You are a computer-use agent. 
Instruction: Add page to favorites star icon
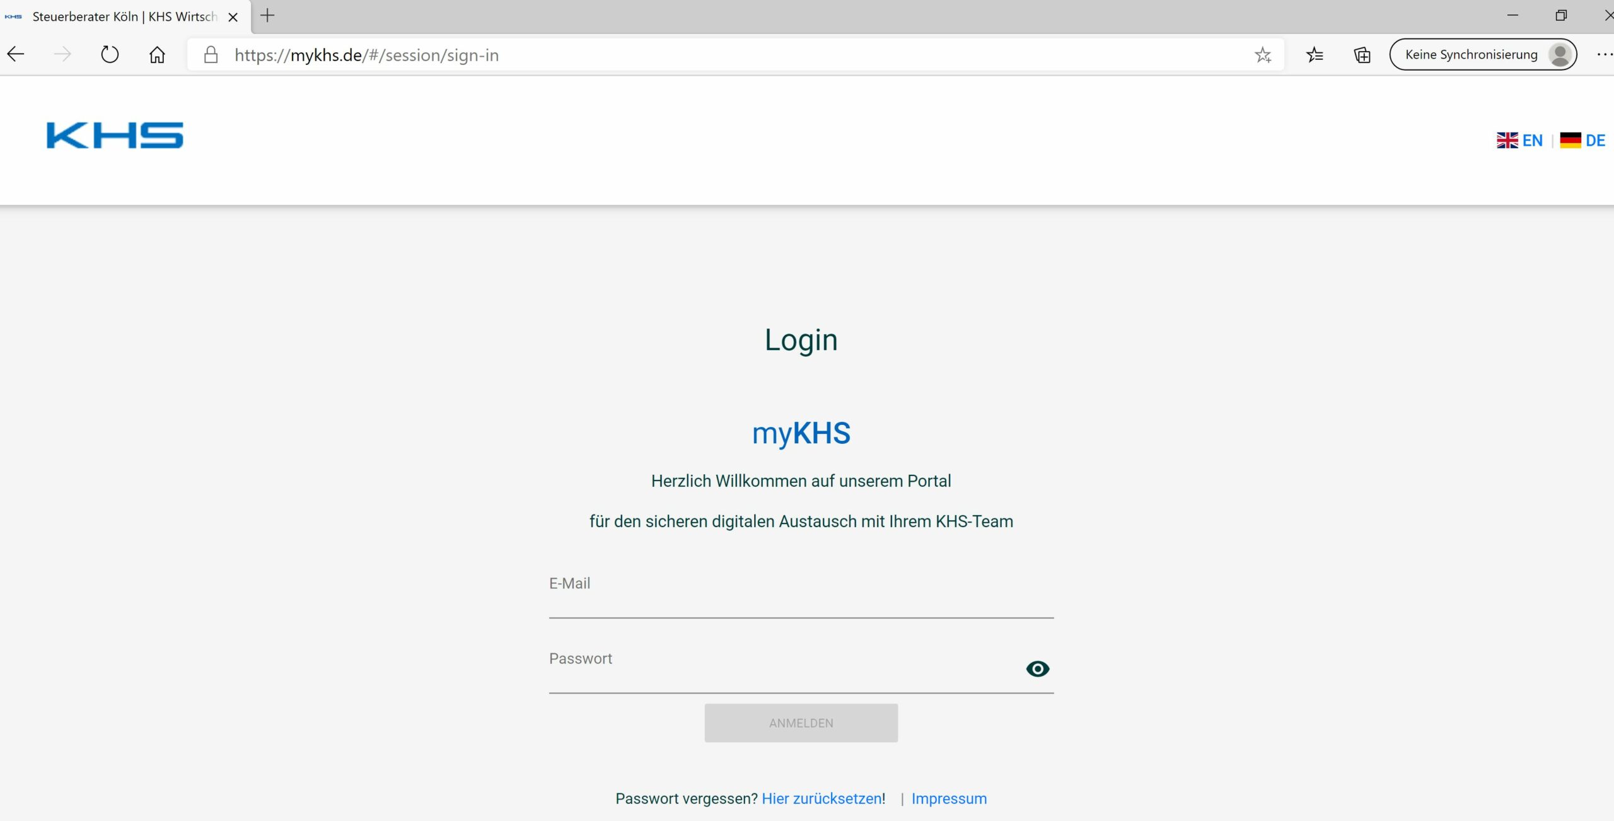[1263, 55]
